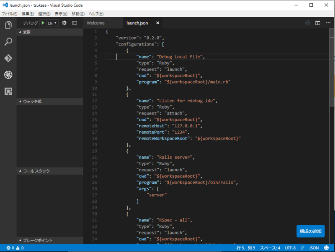Click the デバッグ panel title

point(30,23)
